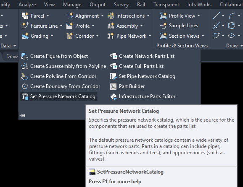Open the InfraWorks ribbon tab

(199, 5)
